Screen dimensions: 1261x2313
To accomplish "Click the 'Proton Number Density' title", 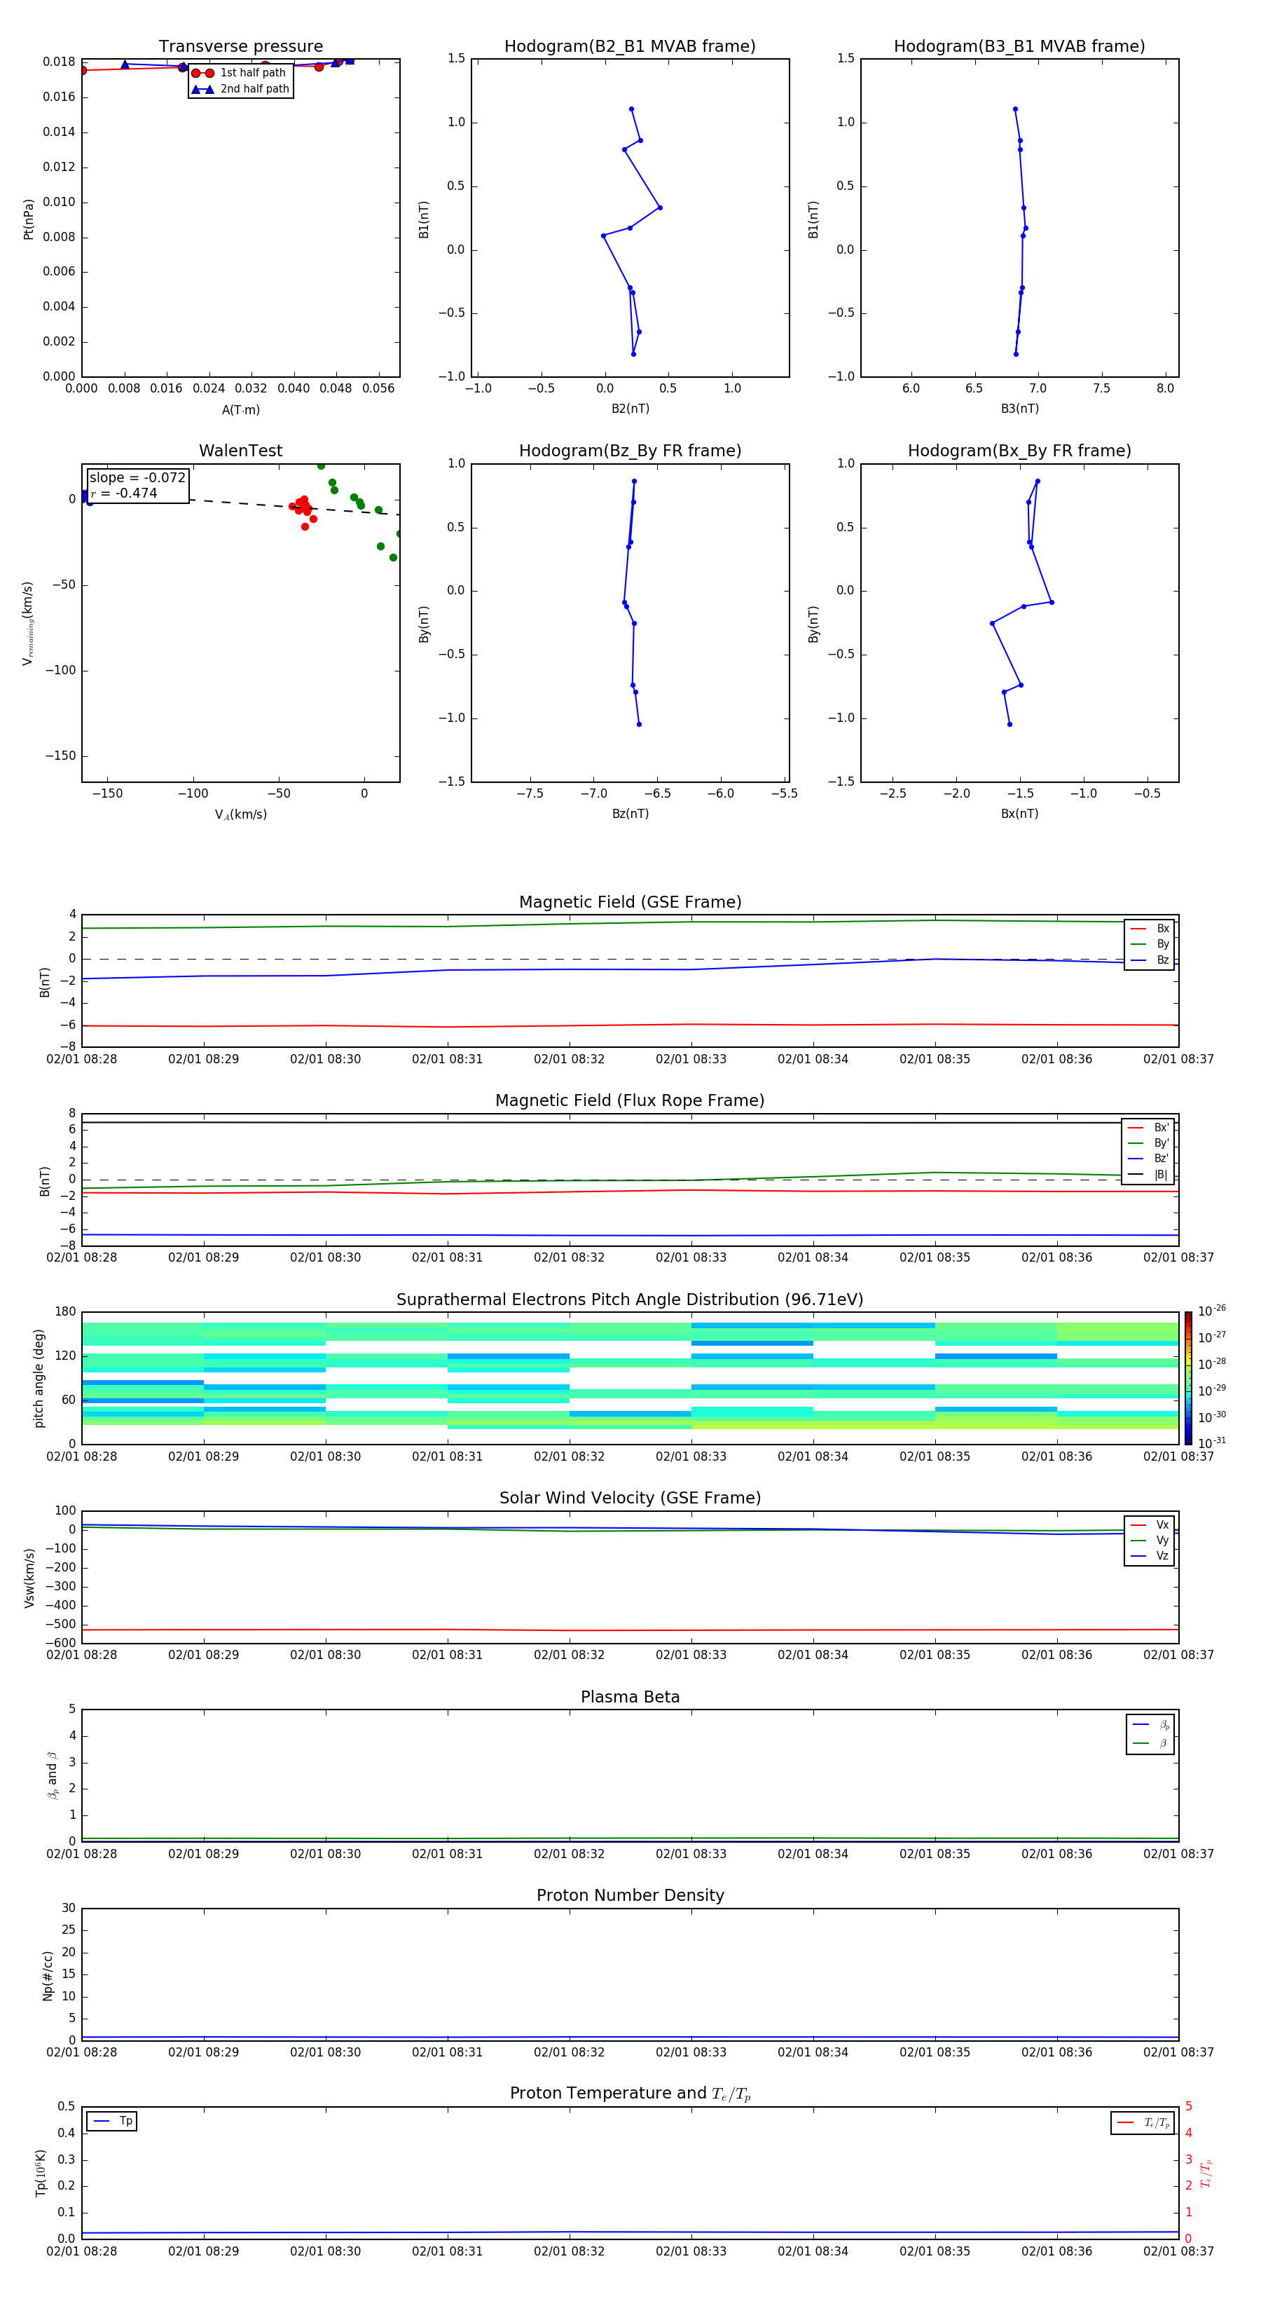I will click(x=630, y=1895).
